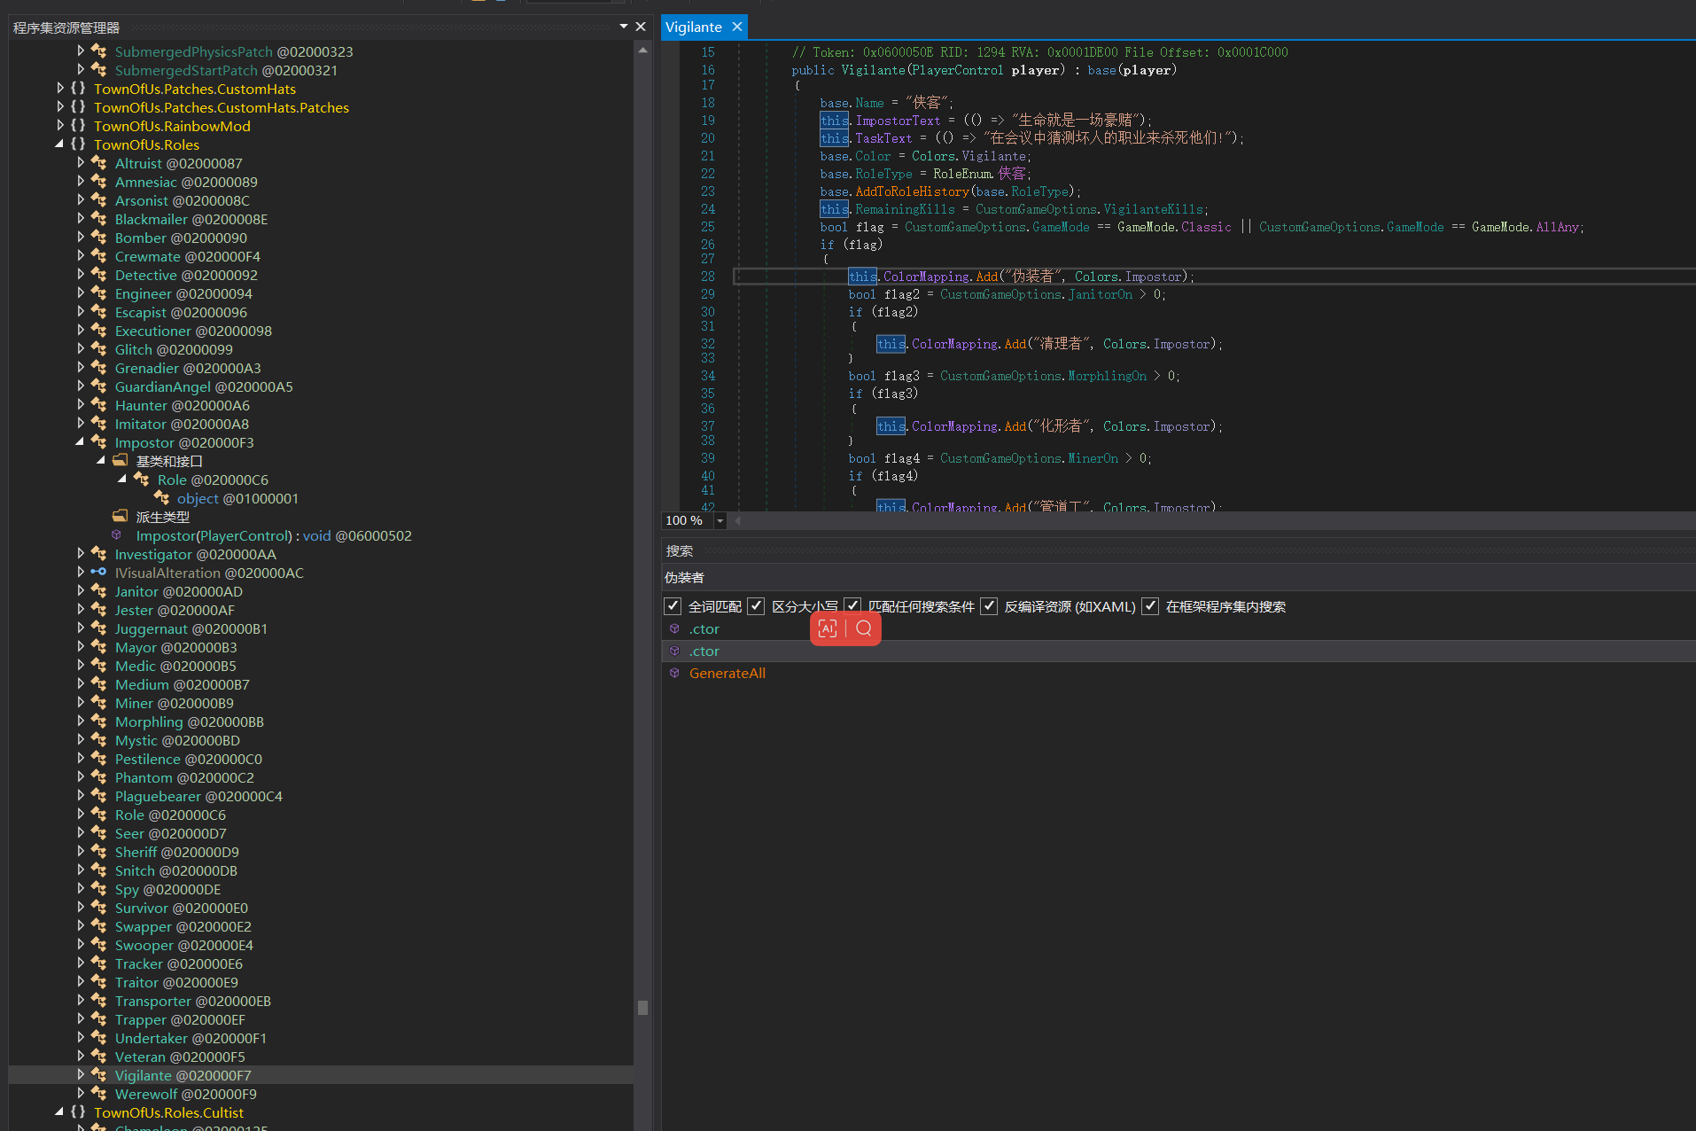This screenshot has width=1696, height=1131.
Task: Click the interface icon beside IVisualAlteration
Action: click(x=98, y=573)
